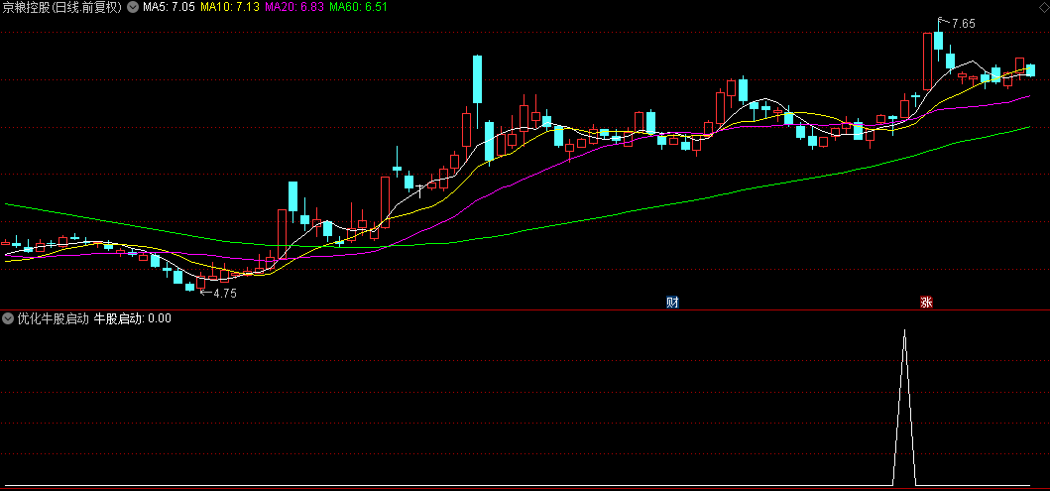1050x491 pixels.
Task: Click the 7.65 high price annotation
Action: click(963, 24)
